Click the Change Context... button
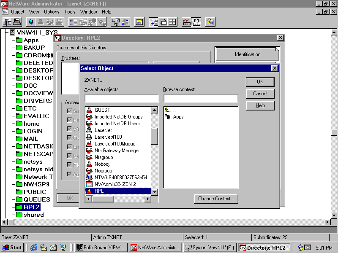 click(216, 199)
